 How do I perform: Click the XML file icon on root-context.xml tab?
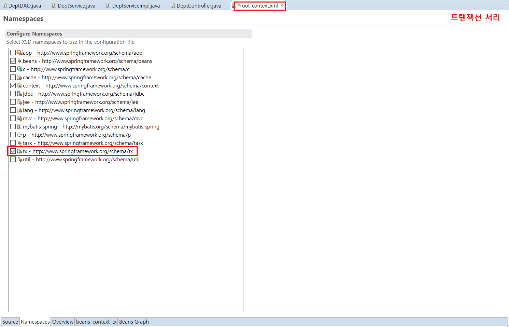tap(234, 5)
